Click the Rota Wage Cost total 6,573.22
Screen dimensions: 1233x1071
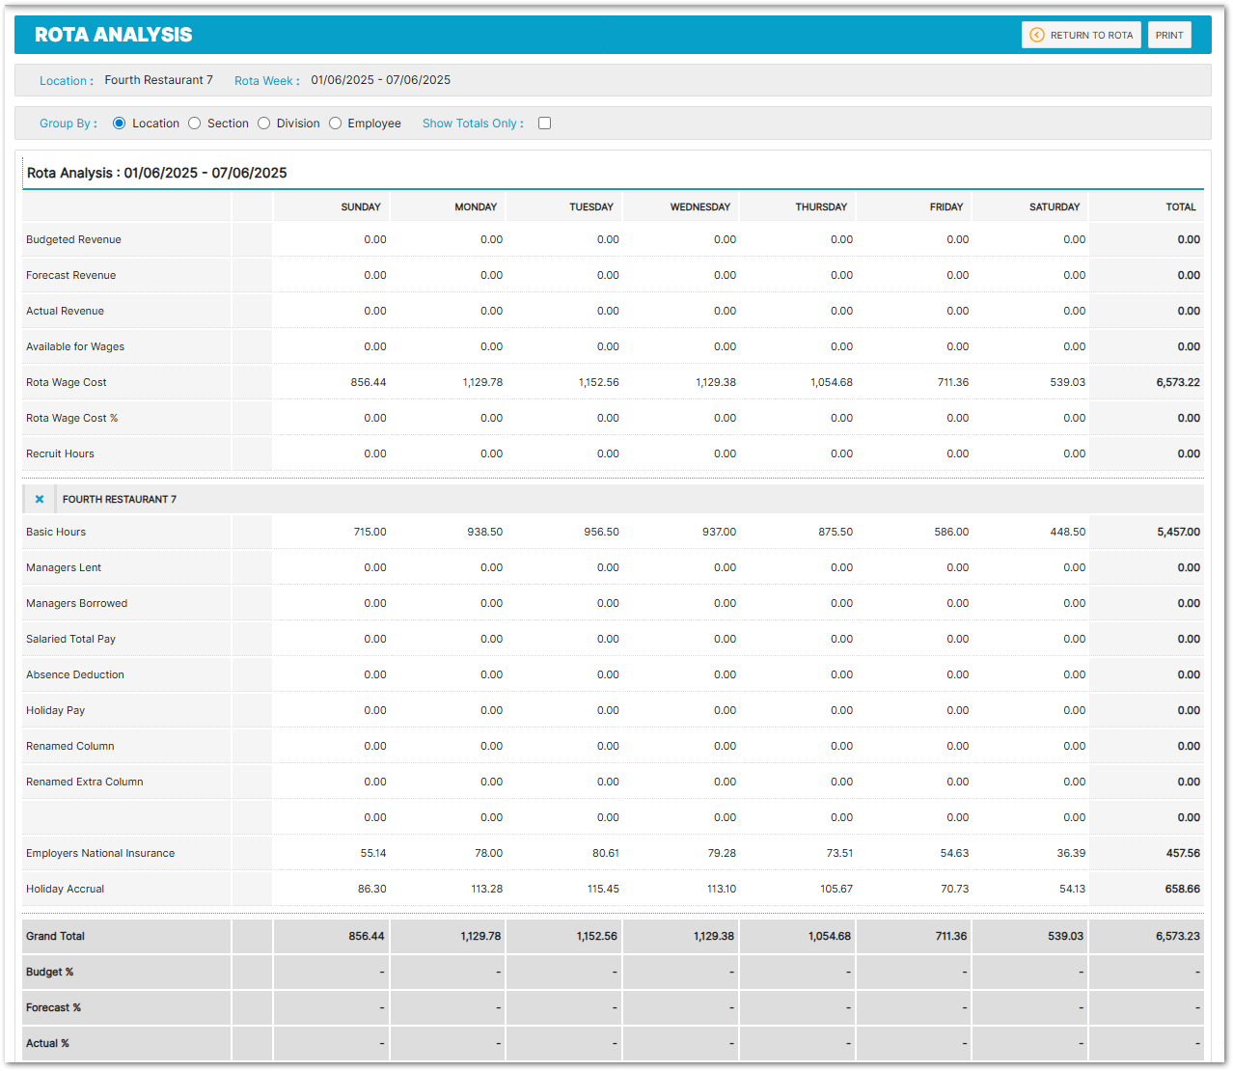tap(1177, 383)
